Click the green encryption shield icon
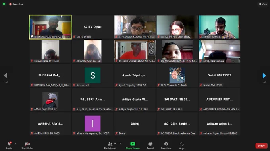This screenshot has height=151, width=270. coord(4,4)
